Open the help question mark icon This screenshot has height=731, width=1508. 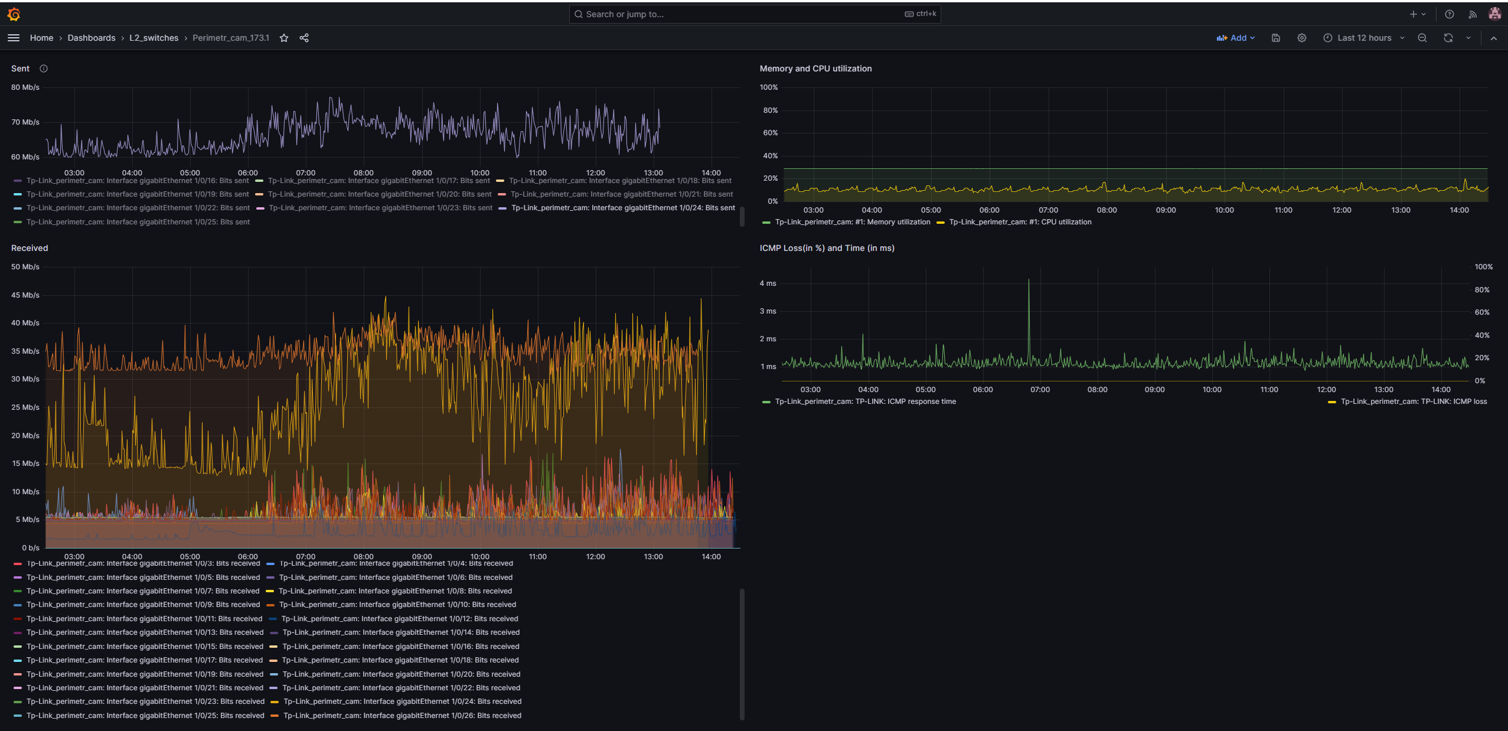point(1450,14)
